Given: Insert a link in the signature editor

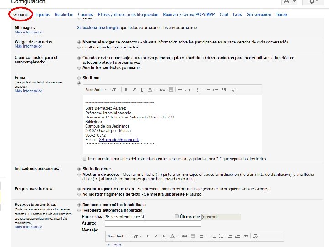Looking at the screenshot, I should 162,90.
